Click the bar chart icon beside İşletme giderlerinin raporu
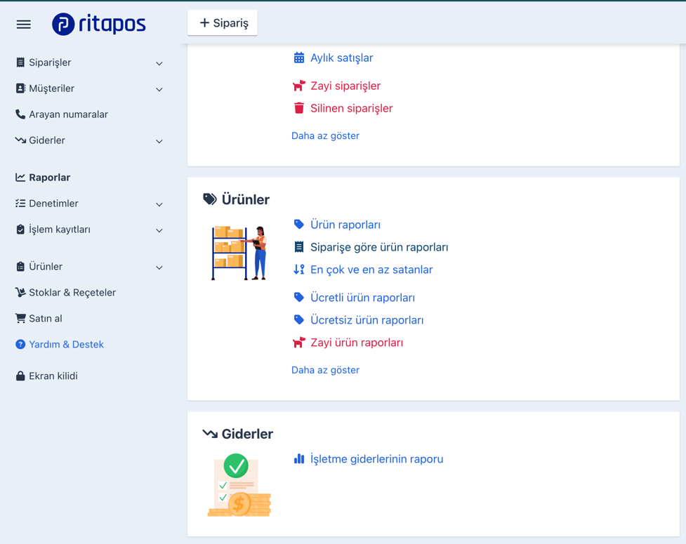This screenshot has width=686, height=544. pos(299,459)
